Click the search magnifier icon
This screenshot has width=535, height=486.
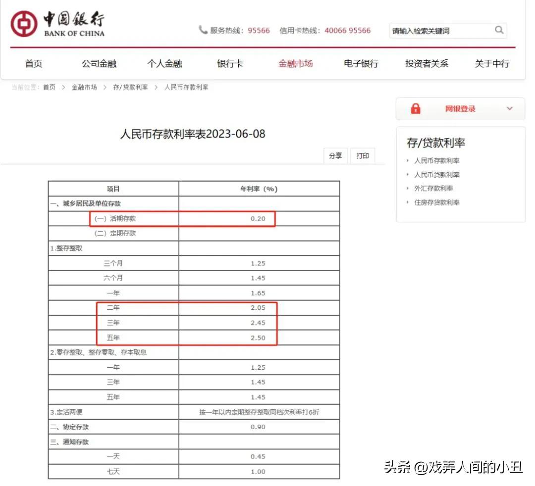[499, 30]
